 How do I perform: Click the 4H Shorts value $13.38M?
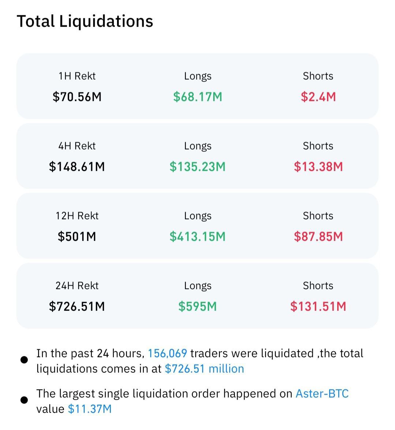(318, 167)
